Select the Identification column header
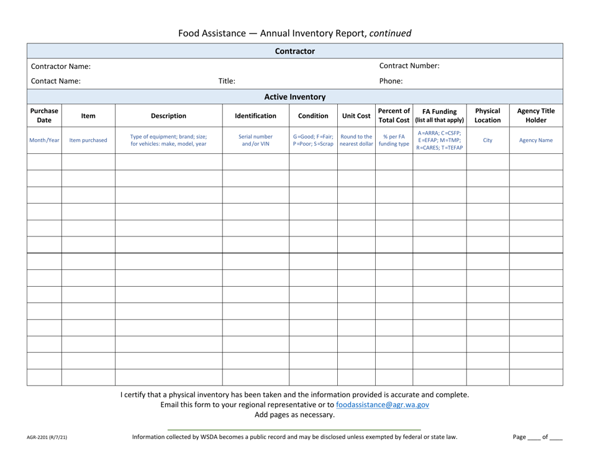This screenshot has width=590, height=455. pos(256,115)
